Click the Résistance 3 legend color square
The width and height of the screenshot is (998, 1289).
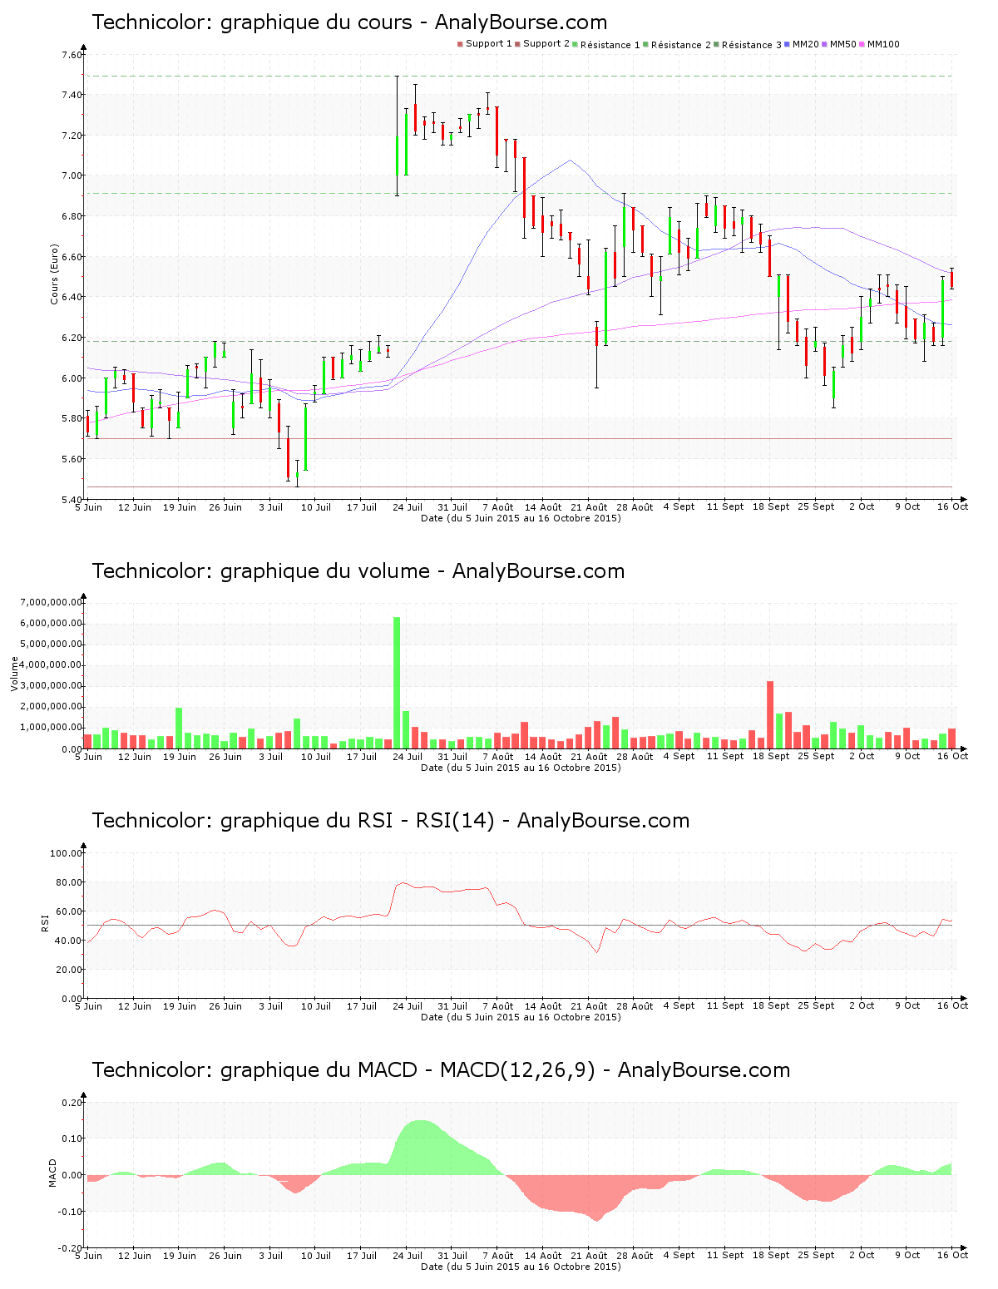716,44
